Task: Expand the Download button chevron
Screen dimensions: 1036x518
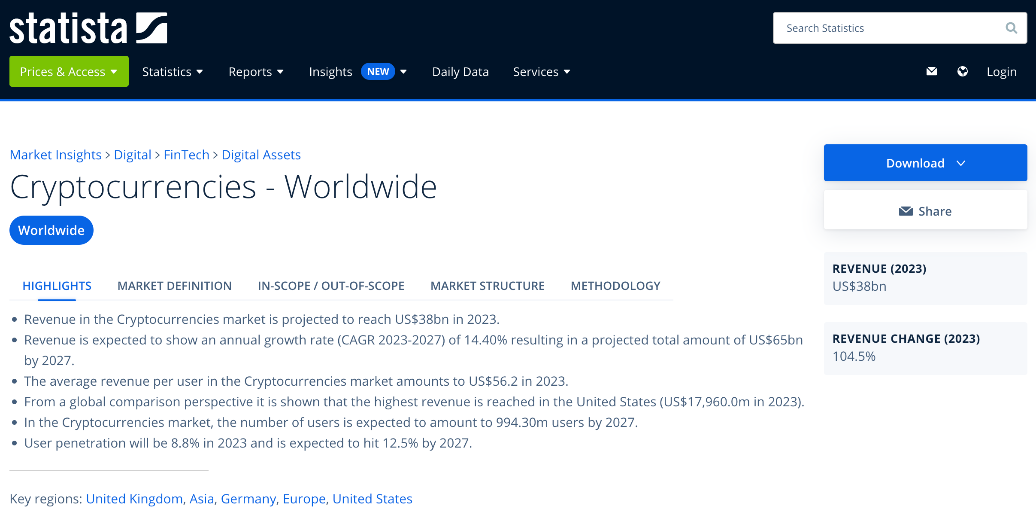Action: (x=961, y=163)
